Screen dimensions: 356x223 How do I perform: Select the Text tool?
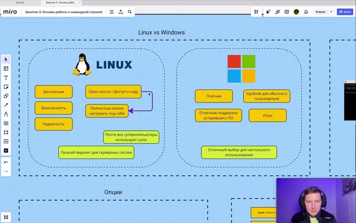(6, 78)
